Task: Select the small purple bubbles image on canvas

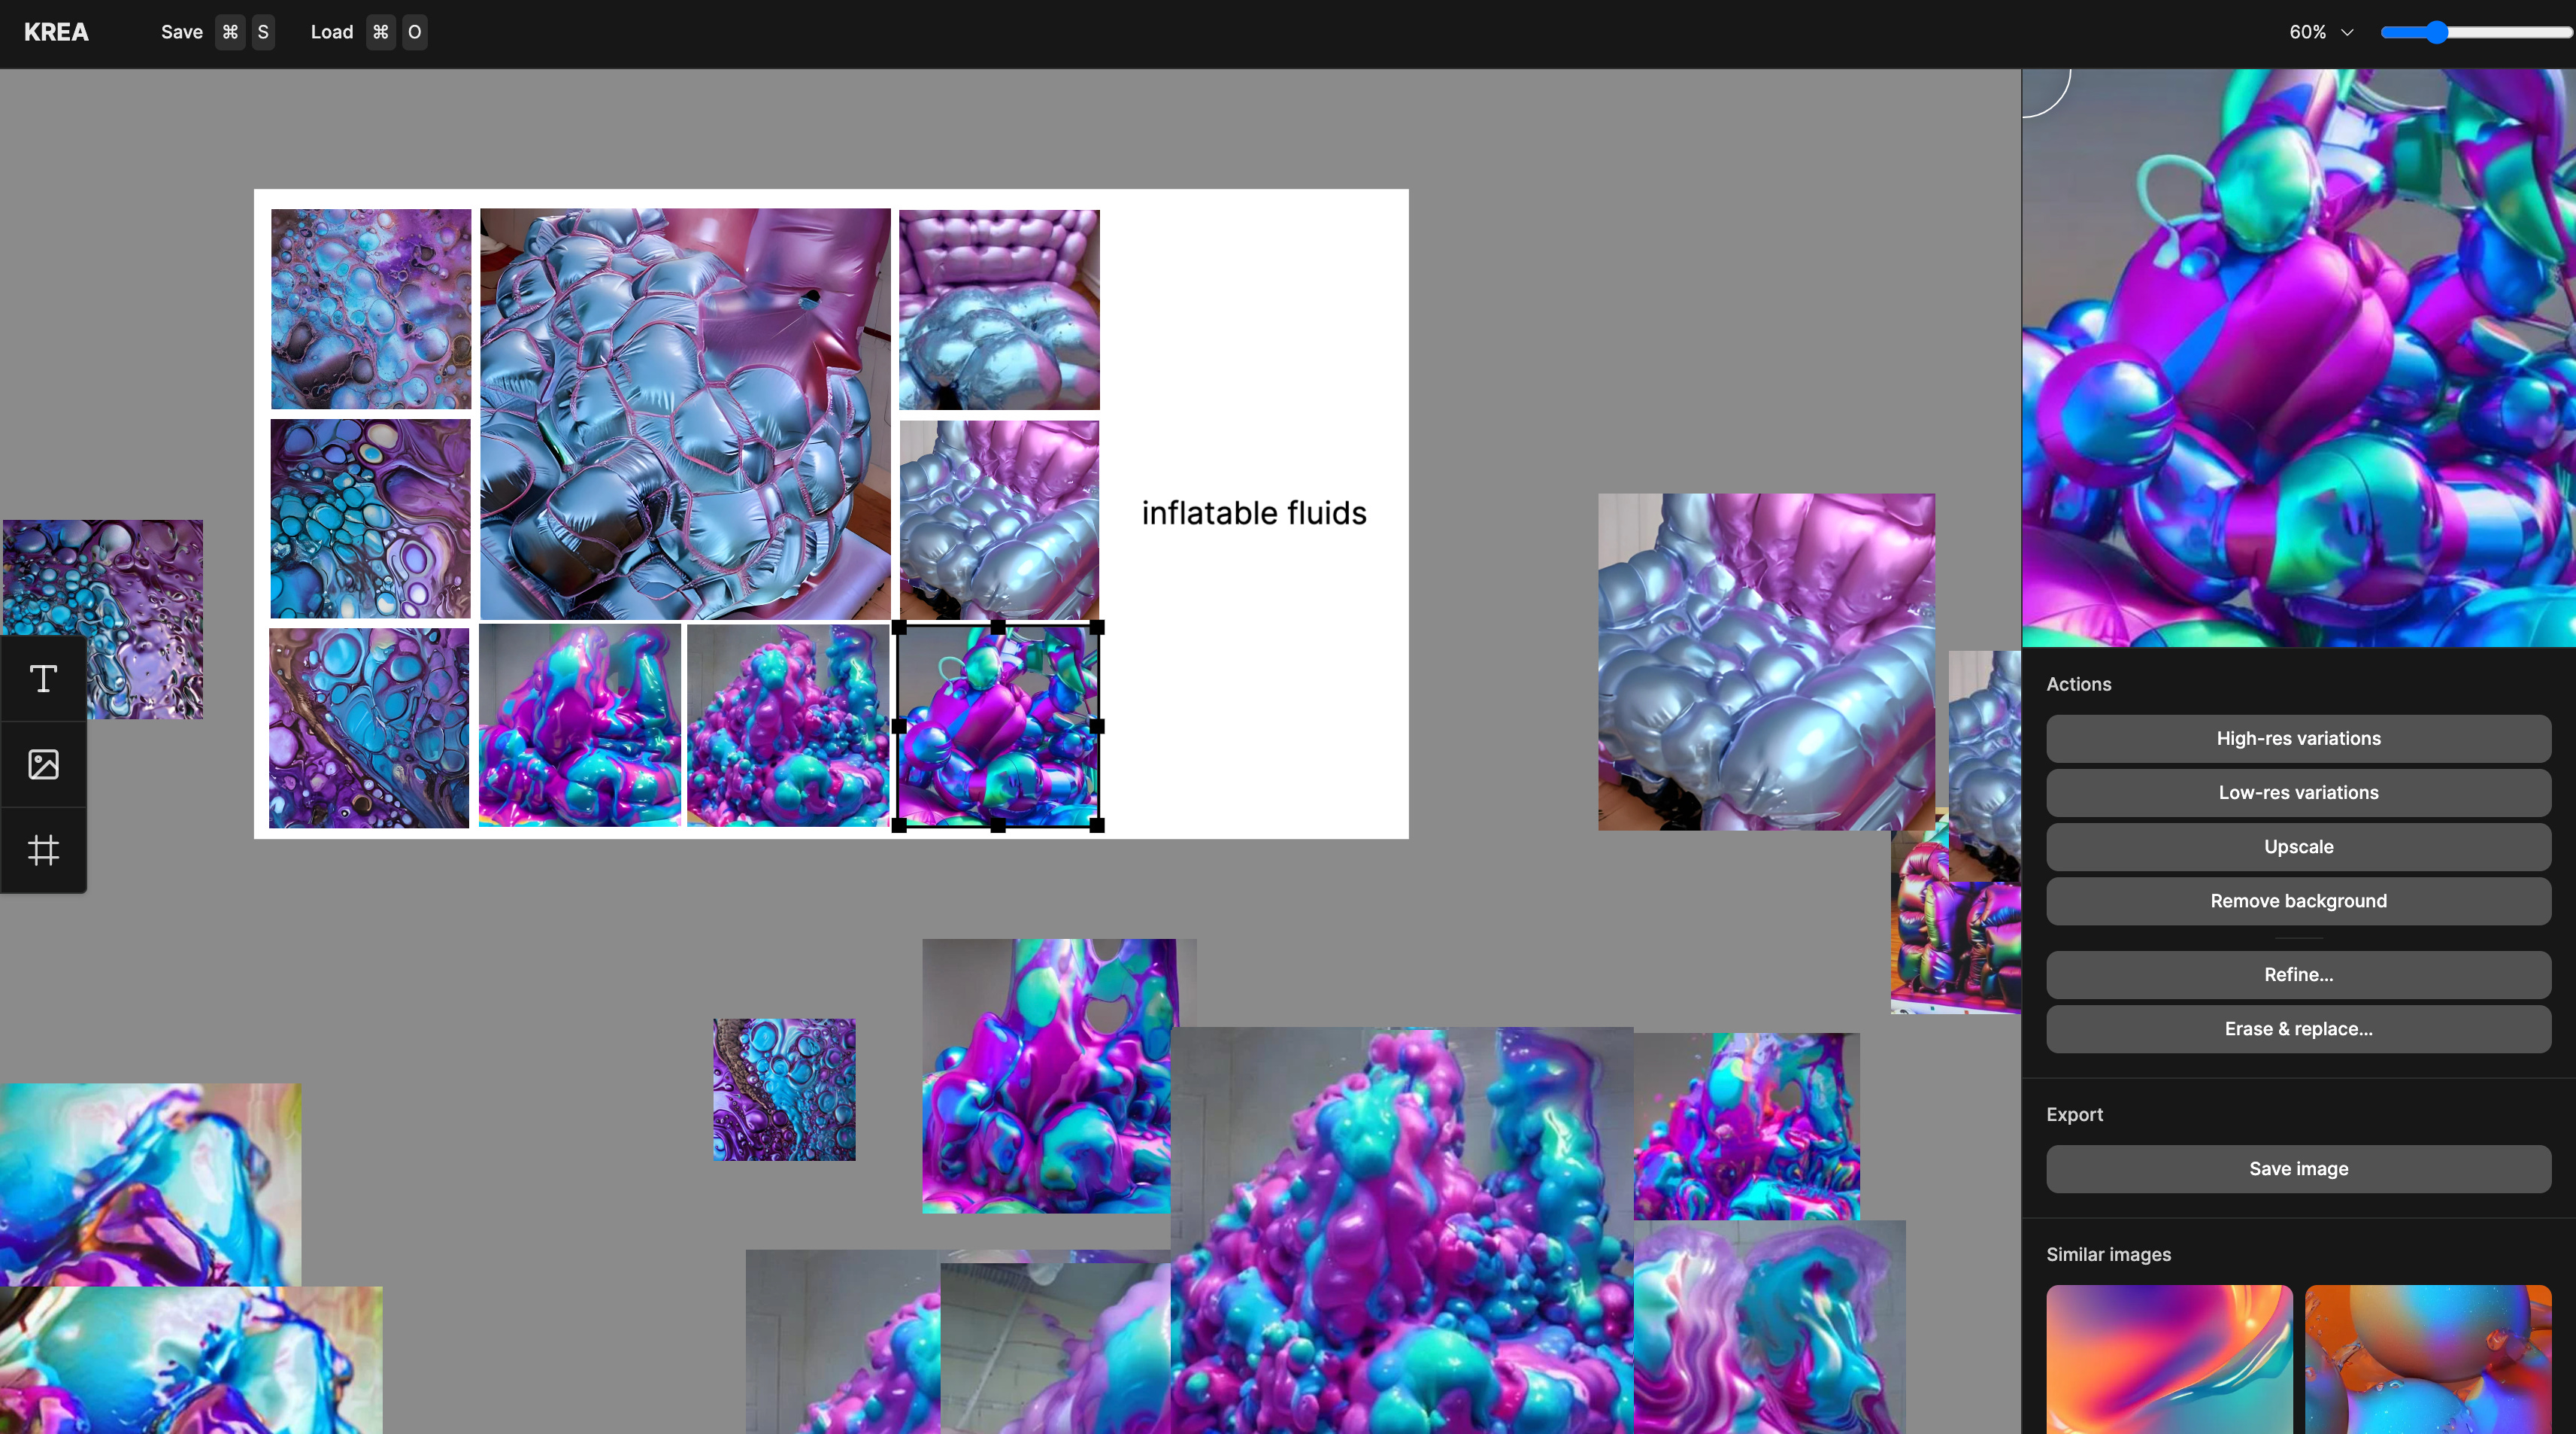Action: (784, 1089)
